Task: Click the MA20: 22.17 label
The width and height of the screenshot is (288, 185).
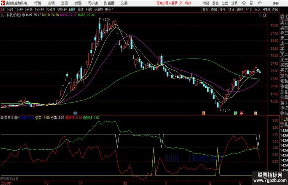Action: tap(68, 15)
